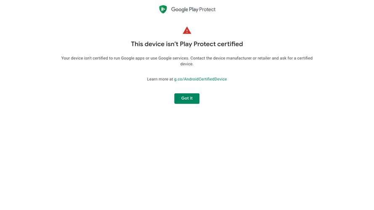Click the green Play Protect shield icon
This screenshot has width=374, height=210.
[163, 9]
